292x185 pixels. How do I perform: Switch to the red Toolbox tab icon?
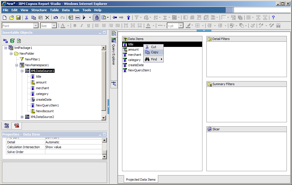[17, 125]
